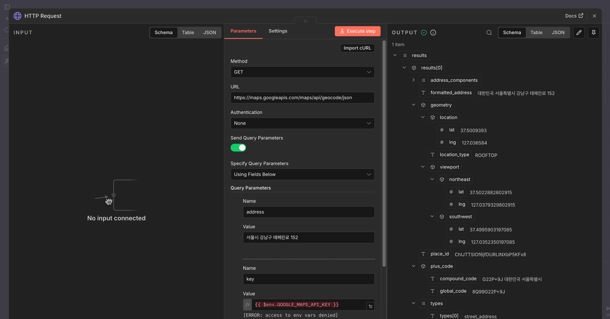This screenshot has height=319, width=610.
Task: Open Specify Query Parameters dropdown
Action: coord(303,174)
